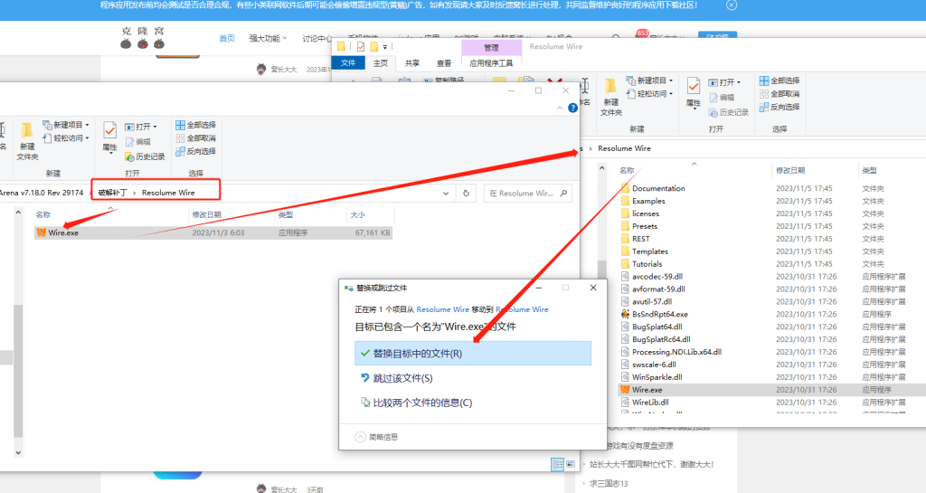Sort by 修改日期 column in front explorer

click(x=207, y=215)
